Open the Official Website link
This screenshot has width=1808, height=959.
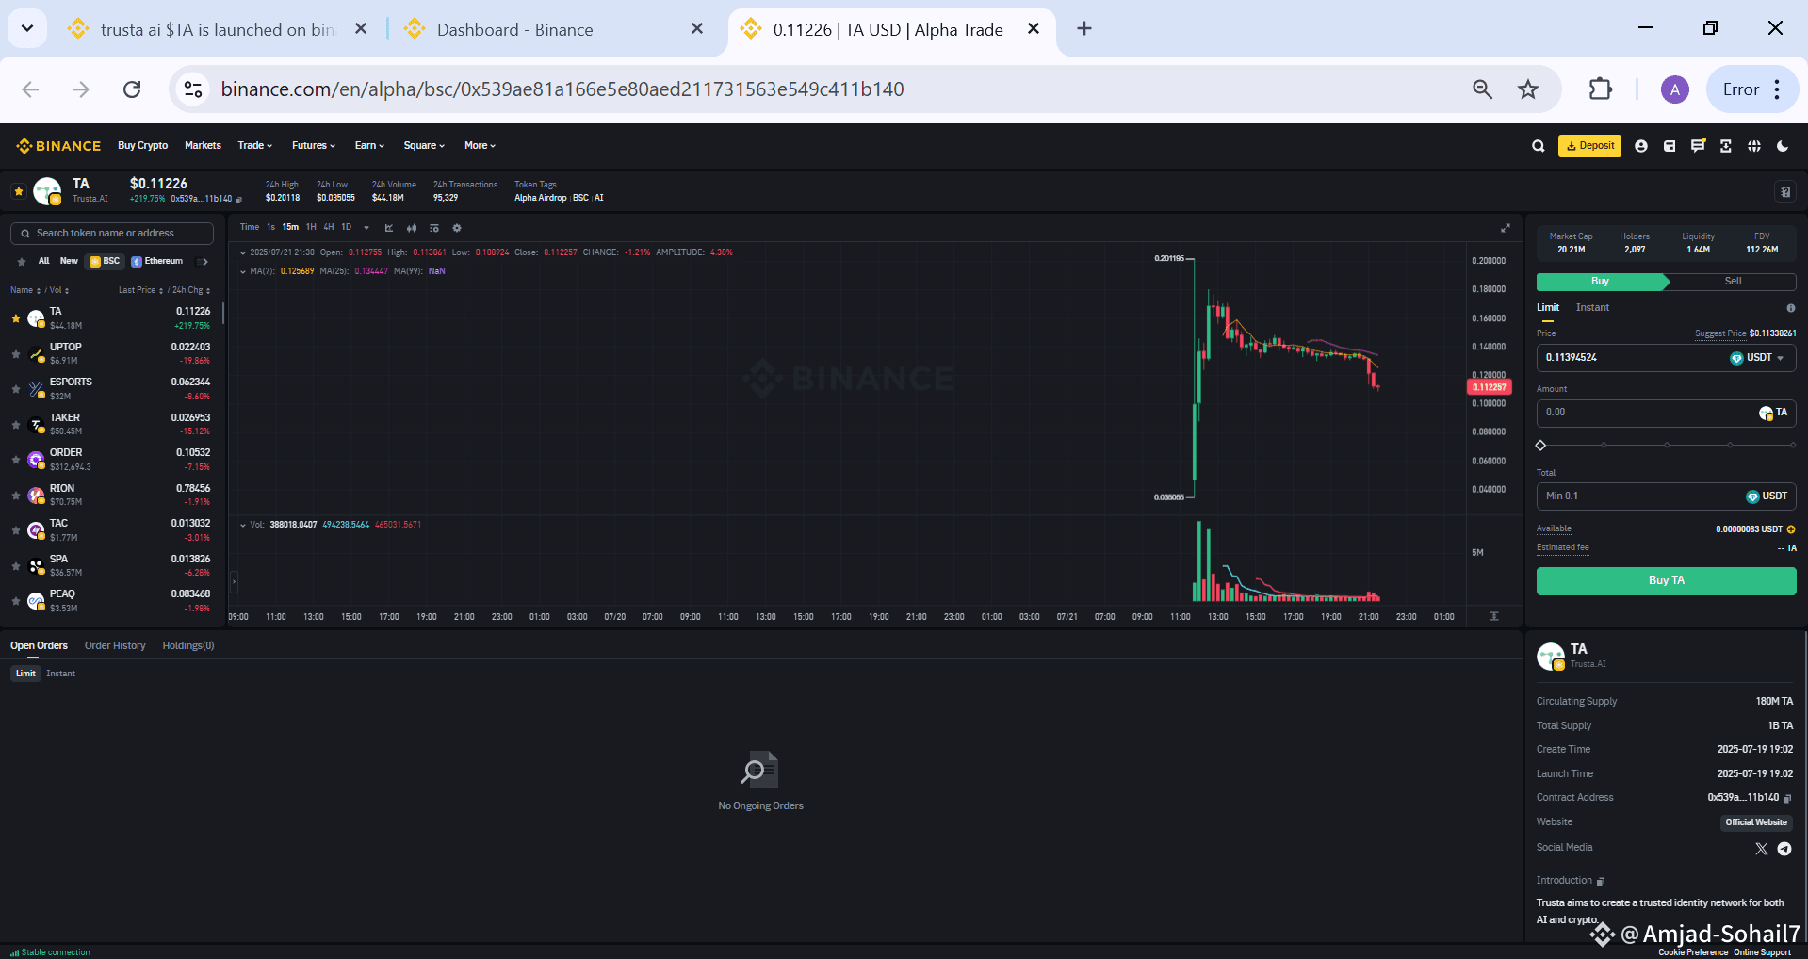pyautogui.click(x=1756, y=822)
